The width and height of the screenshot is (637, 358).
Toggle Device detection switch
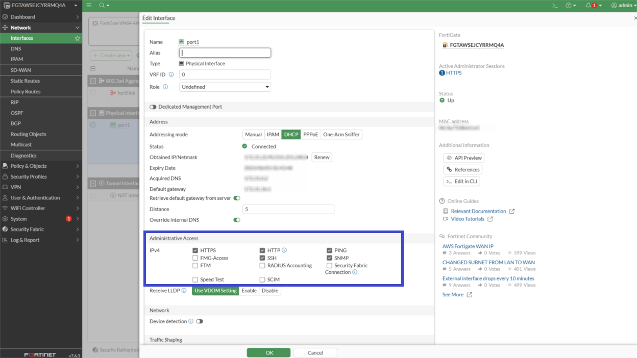tap(200, 322)
